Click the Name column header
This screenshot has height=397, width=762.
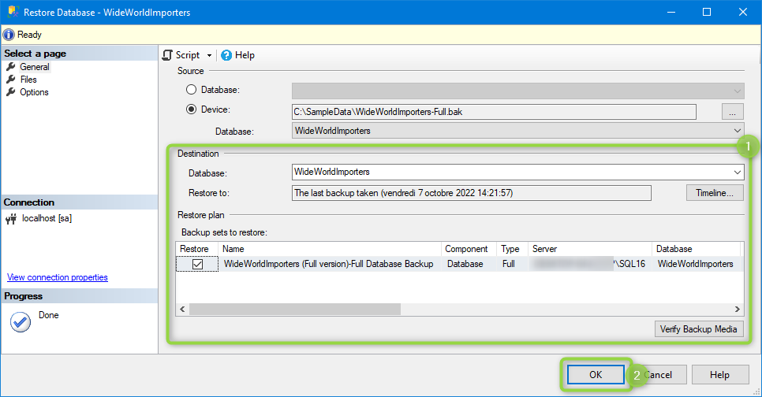click(x=330, y=249)
